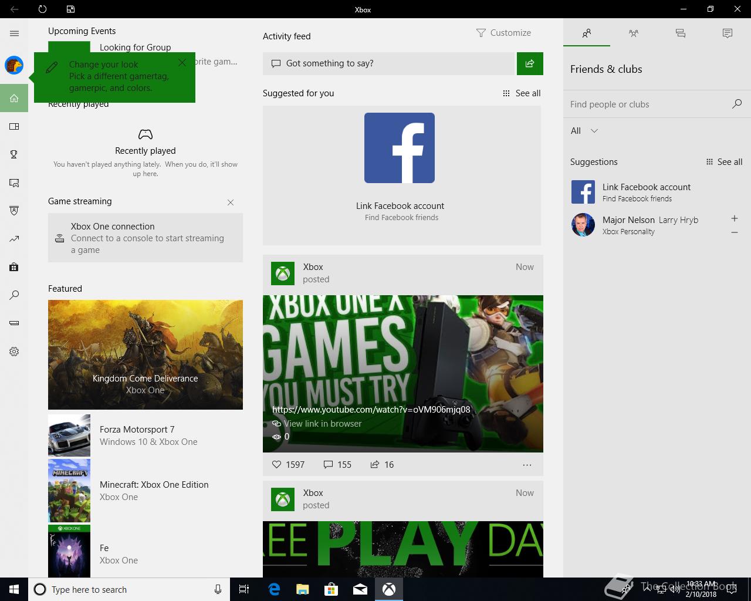Screen dimensions: 751x601
Task: Click Cortana microphone icon
Action: click(x=218, y=589)
